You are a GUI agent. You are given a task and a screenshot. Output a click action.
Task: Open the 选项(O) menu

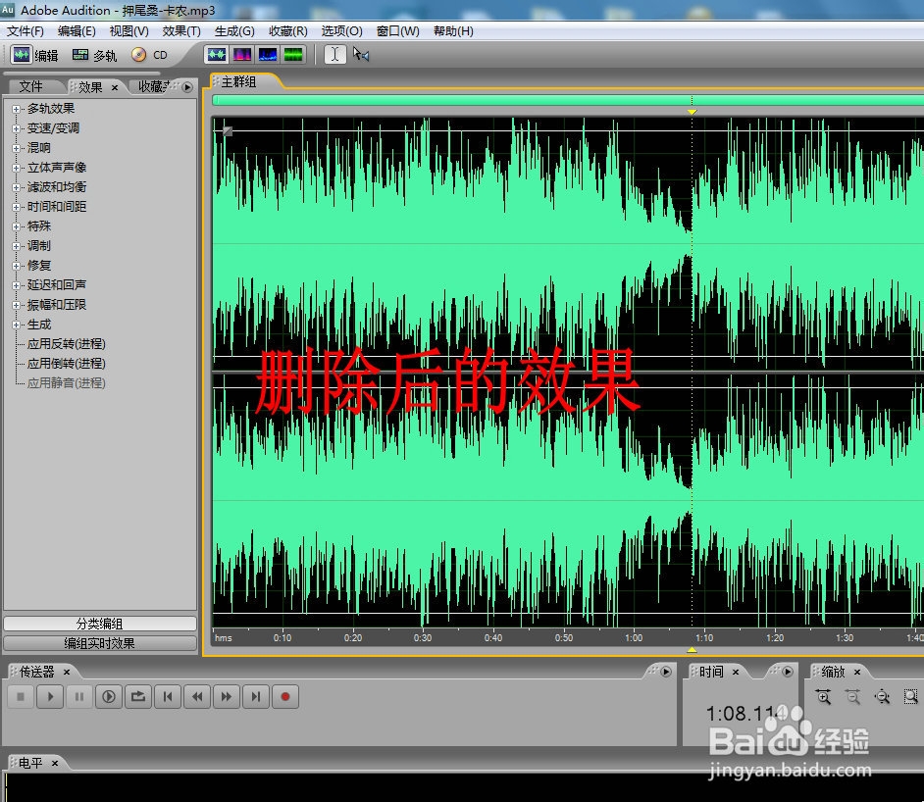[341, 31]
